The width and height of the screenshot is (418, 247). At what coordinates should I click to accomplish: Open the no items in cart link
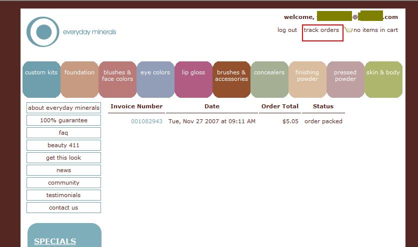coord(375,30)
